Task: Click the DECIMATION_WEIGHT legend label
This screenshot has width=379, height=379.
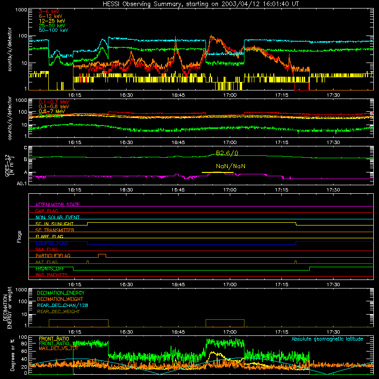Action: pyautogui.click(x=60, y=299)
